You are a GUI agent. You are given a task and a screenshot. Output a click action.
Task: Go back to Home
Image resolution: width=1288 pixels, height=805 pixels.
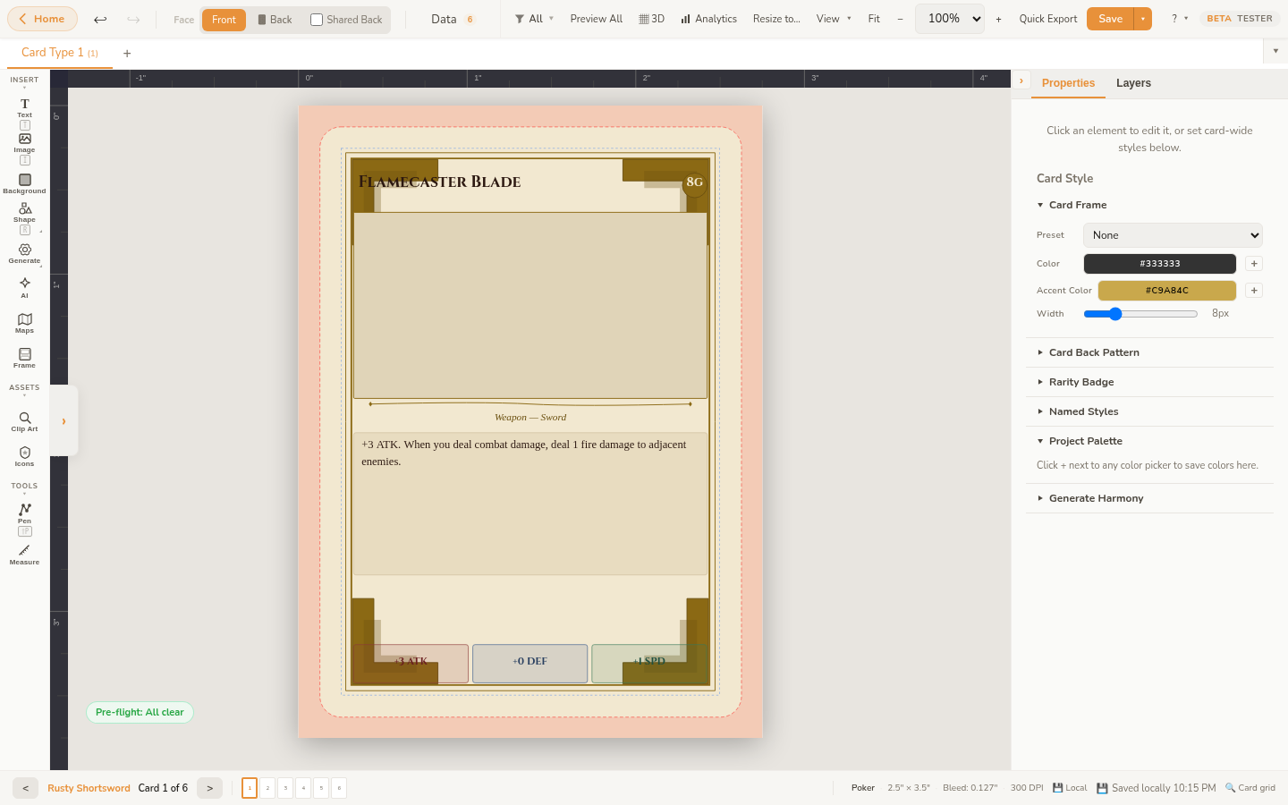coord(42,19)
